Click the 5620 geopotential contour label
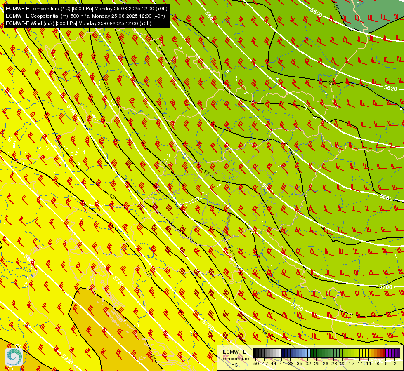This screenshot has height=371, width=404. pyautogui.click(x=390, y=88)
